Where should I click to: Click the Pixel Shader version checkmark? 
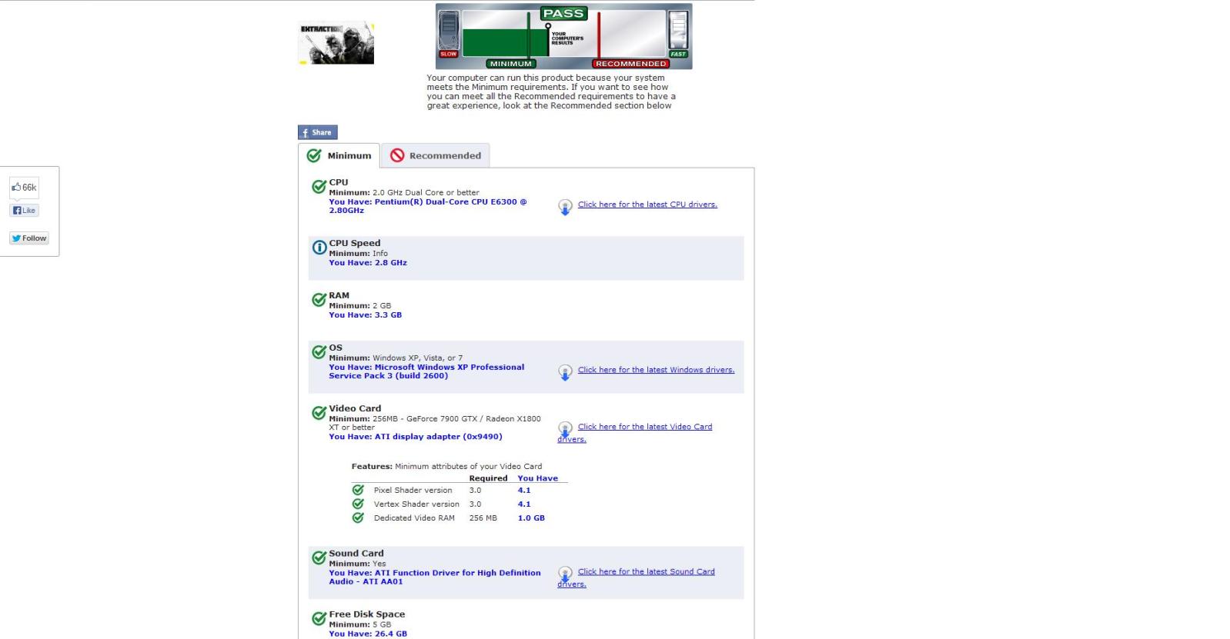[x=358, y=490]
